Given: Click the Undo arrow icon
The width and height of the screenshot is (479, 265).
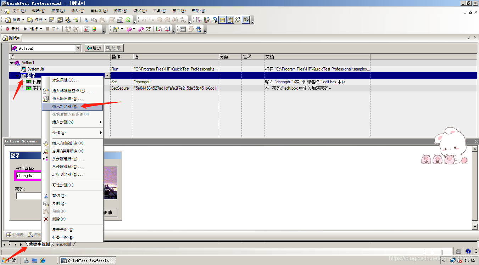Looking at the screenshot, I should coord(144,20).
